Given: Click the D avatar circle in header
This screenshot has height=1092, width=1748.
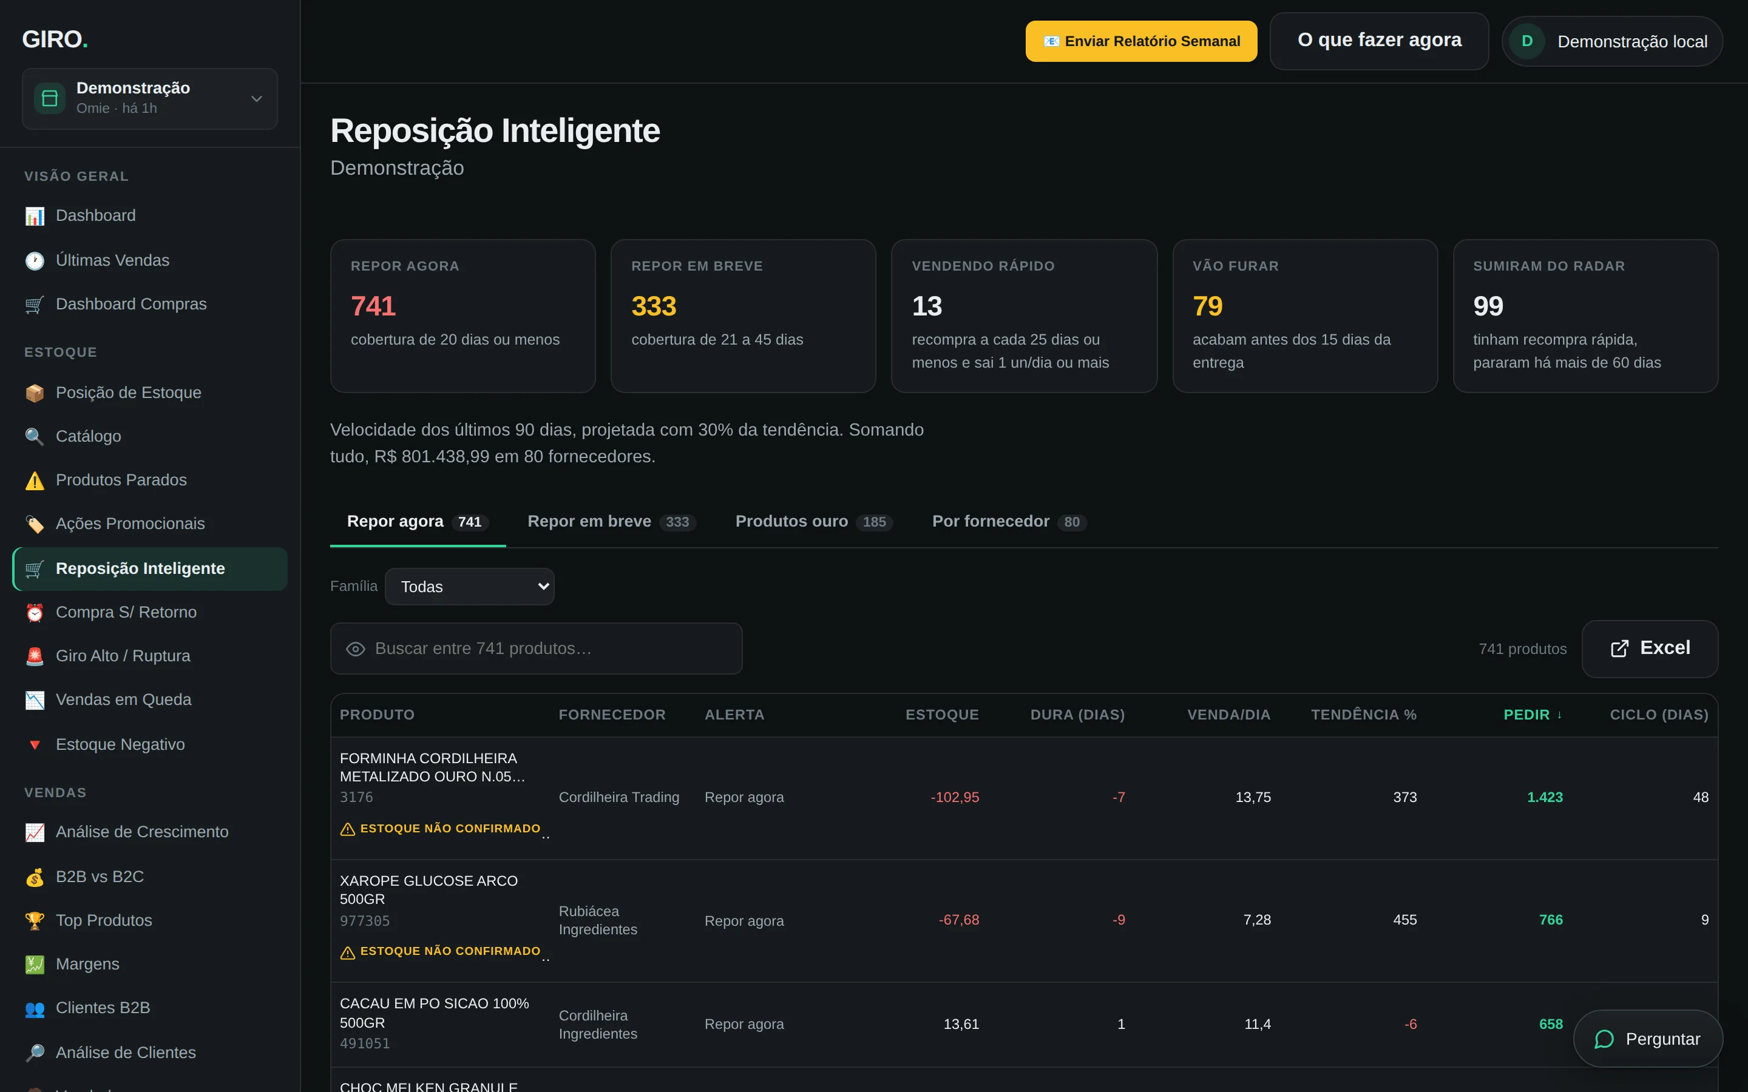Looking at the screenshot, I should click(x=1527, y=41).
